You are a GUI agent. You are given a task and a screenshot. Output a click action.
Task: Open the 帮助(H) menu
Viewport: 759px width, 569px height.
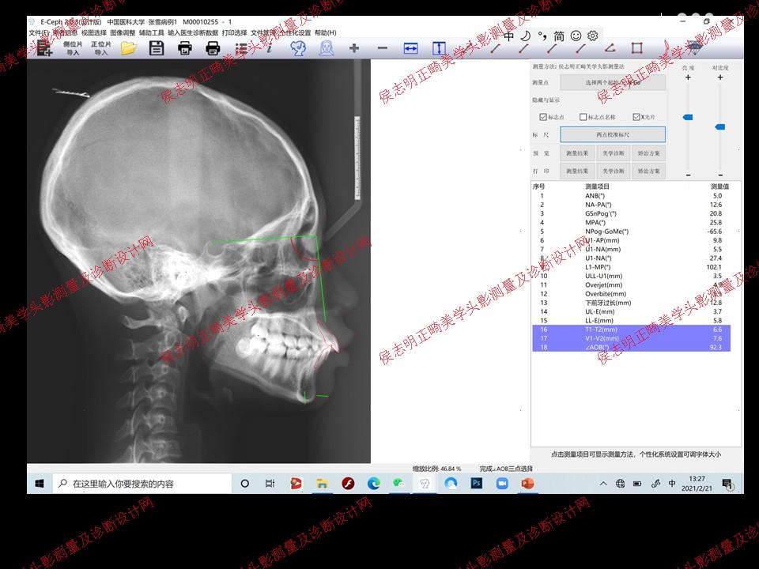tap(325, 32)
